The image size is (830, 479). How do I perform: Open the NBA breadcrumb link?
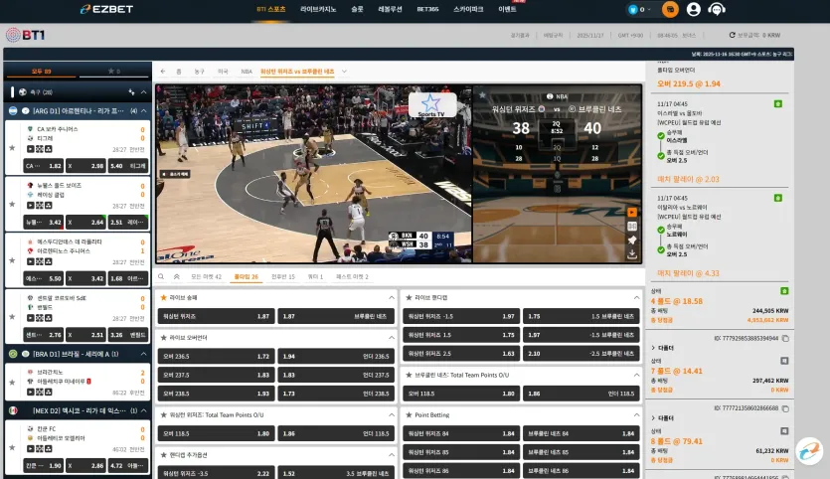pos(247,71)
